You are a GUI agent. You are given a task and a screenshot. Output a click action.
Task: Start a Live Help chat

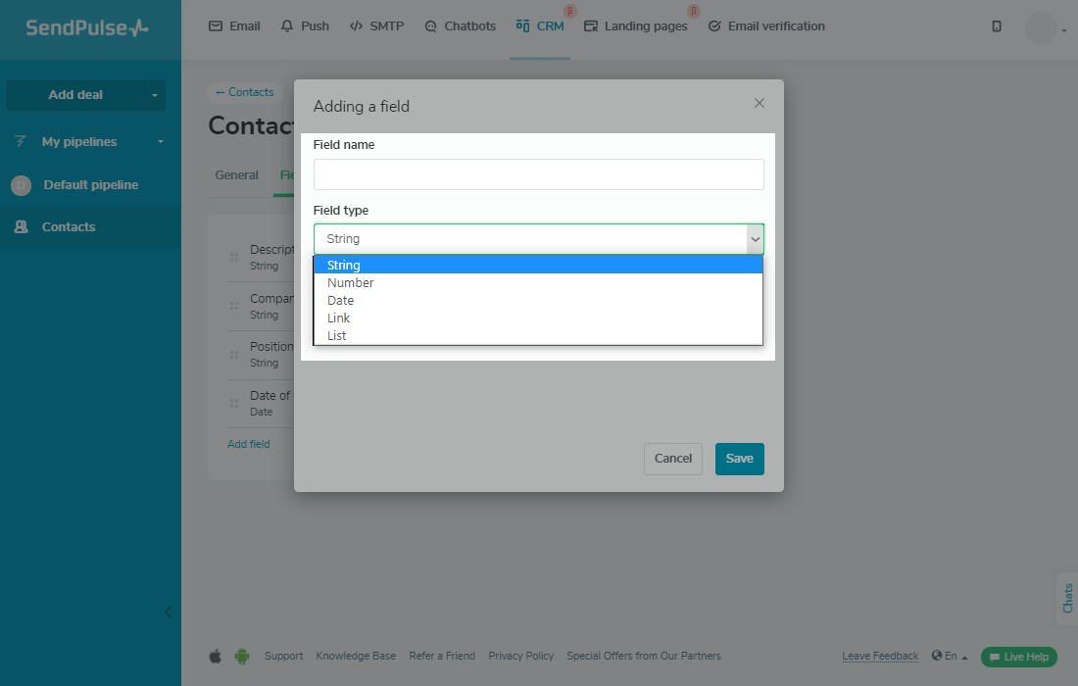click(x=1018, y=657)
